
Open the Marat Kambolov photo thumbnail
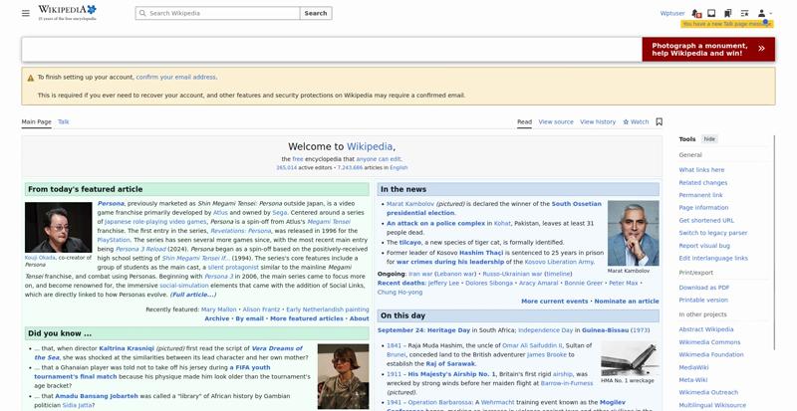pyautogui.click(x=634, y=233)
